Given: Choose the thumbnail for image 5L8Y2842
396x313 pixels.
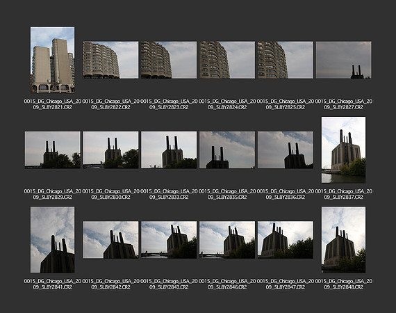Looking at the screenshot, I should click(x=110, y=240).
